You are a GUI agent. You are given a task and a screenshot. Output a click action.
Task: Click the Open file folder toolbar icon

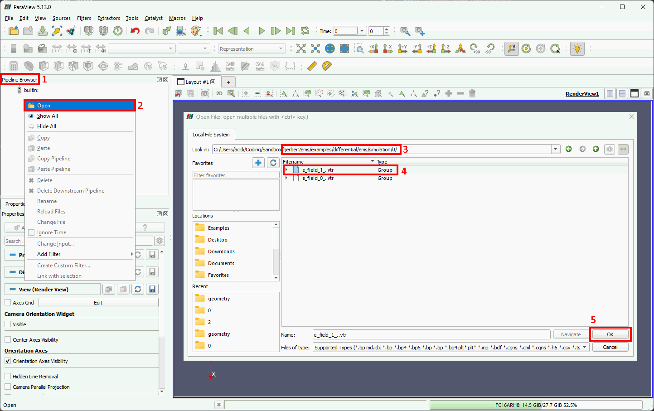[14, 31]
